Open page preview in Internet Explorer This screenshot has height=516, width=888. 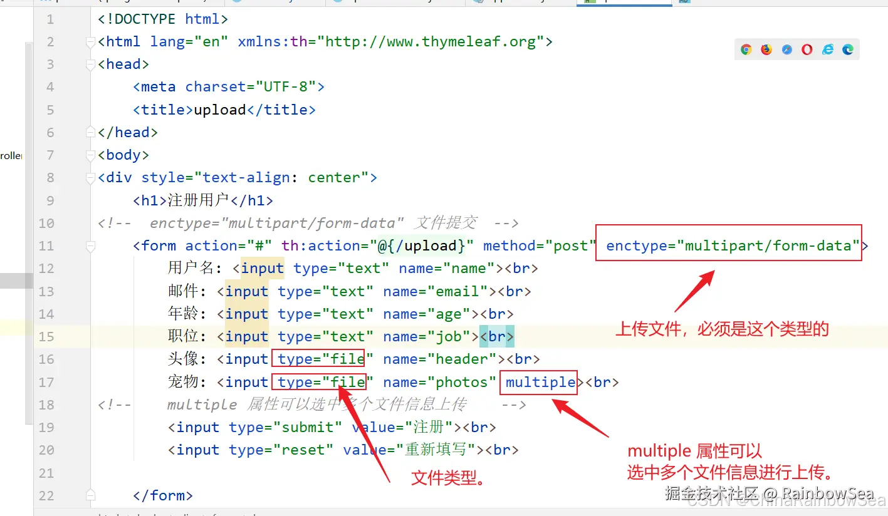pyautogui.click(x=828, y=49)
